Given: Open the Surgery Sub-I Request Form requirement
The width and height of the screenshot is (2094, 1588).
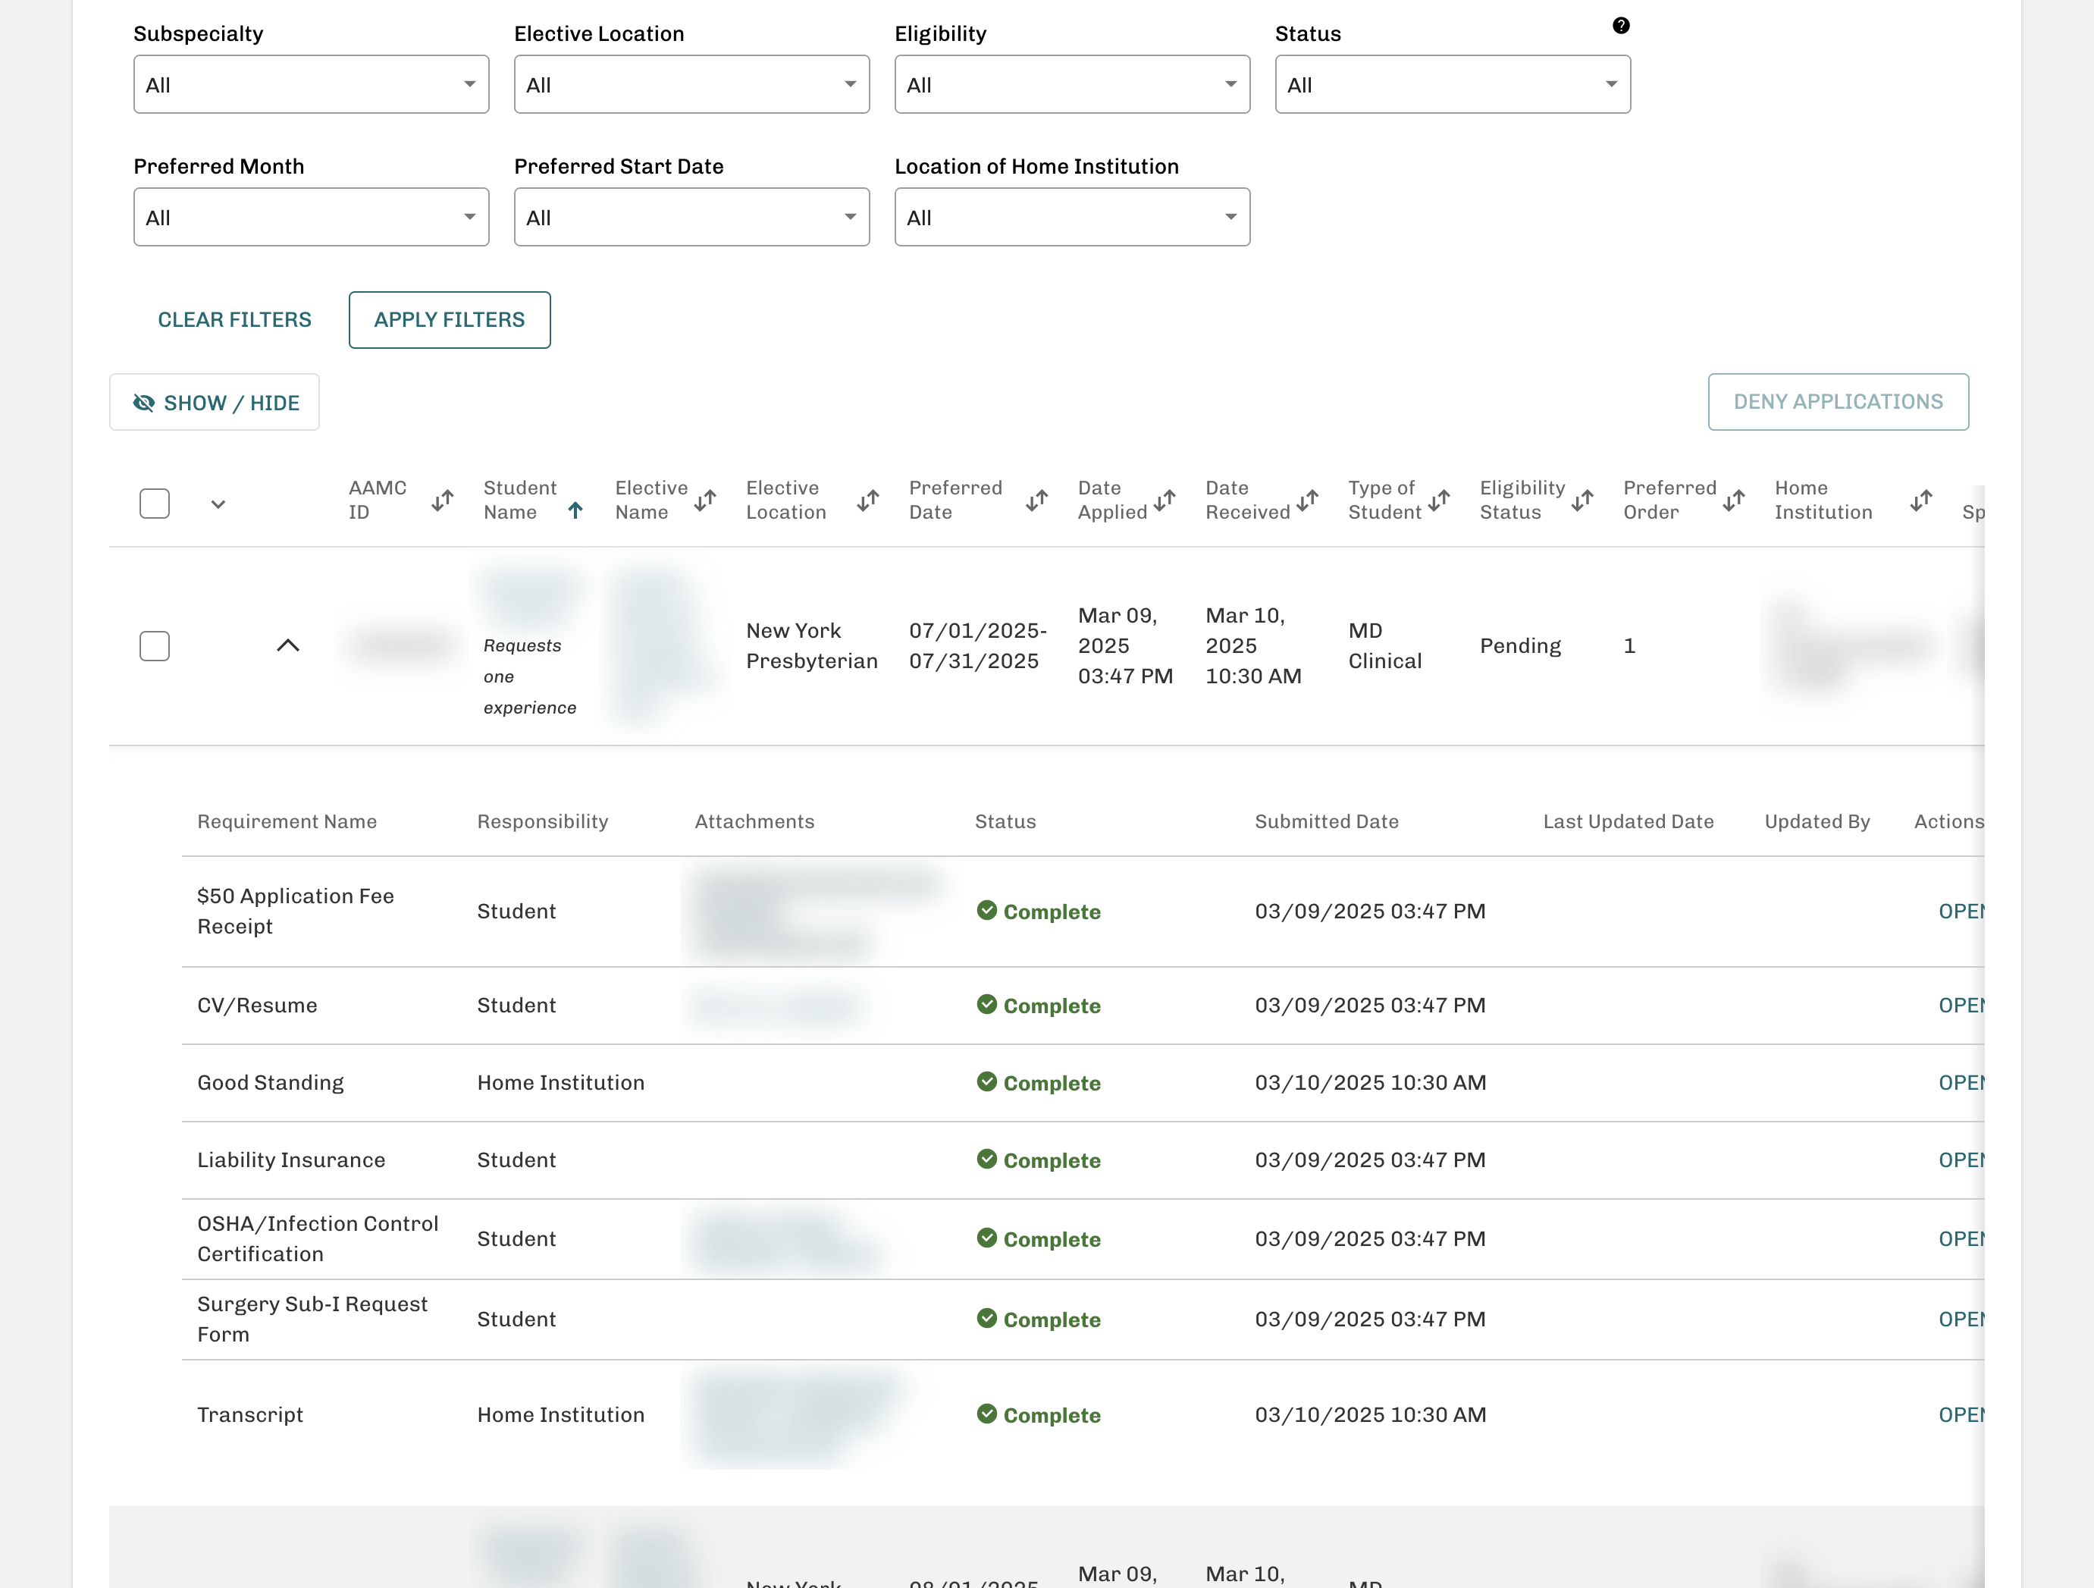Looking at the screenshot, I should 1961,1319.
